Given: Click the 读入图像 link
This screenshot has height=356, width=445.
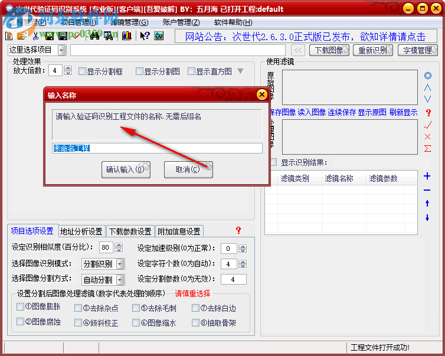Looking at the screenshot, I should tap(312, 112).
